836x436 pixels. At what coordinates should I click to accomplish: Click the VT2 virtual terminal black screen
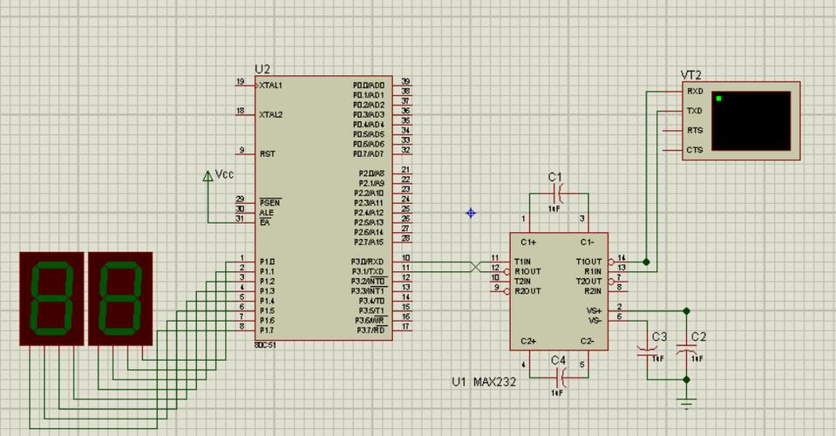pyautogui.click(x=751, y=121)
